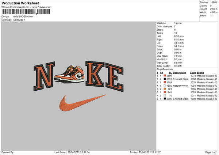Click the orange swatch for stop 1 (3896)
Image resolution: width=219 pixels, height=155 pixels.
tap(165, 76)
